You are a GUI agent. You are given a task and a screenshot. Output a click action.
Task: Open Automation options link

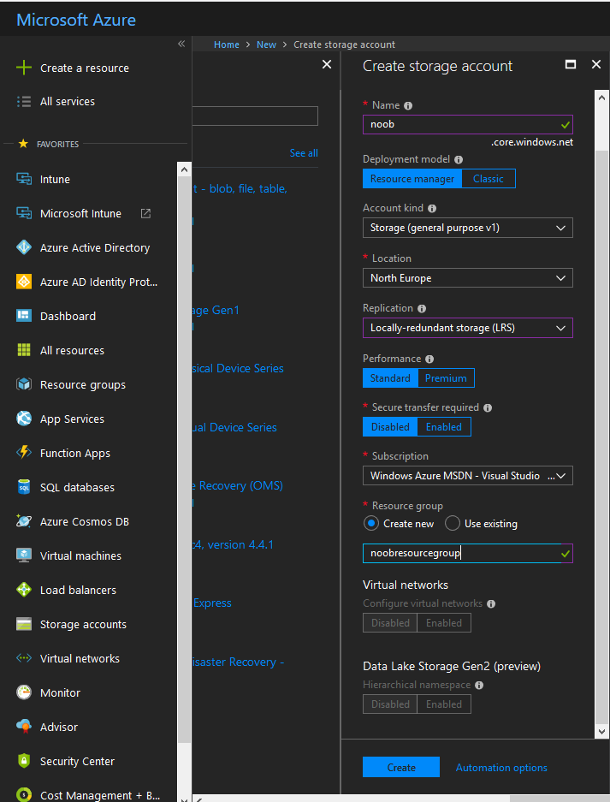click(x=501, y=767)
